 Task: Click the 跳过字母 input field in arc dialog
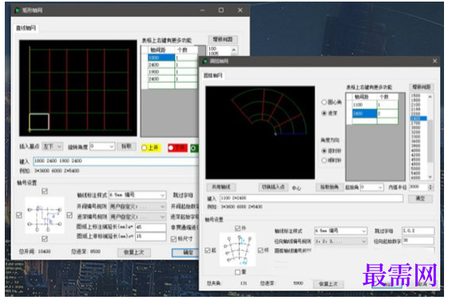418,231
